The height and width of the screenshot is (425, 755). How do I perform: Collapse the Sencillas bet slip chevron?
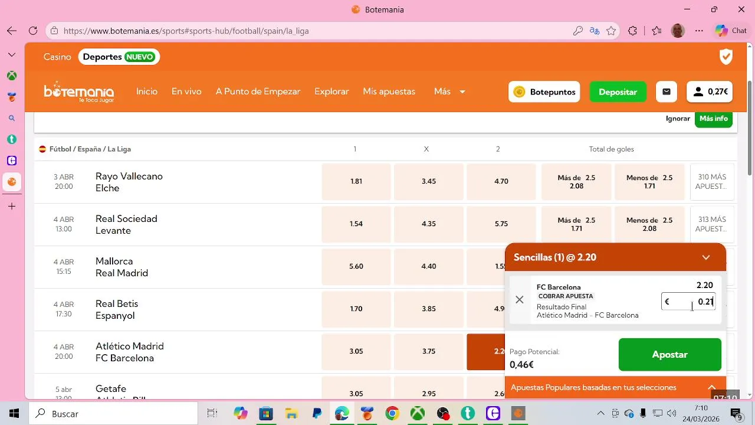[x=706, y=257]
